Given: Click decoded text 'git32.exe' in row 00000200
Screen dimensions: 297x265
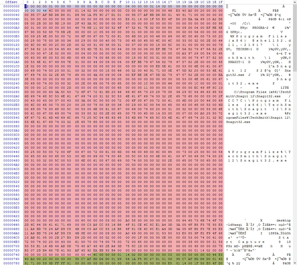Looking at the screenshot, I should pos(235,75).
